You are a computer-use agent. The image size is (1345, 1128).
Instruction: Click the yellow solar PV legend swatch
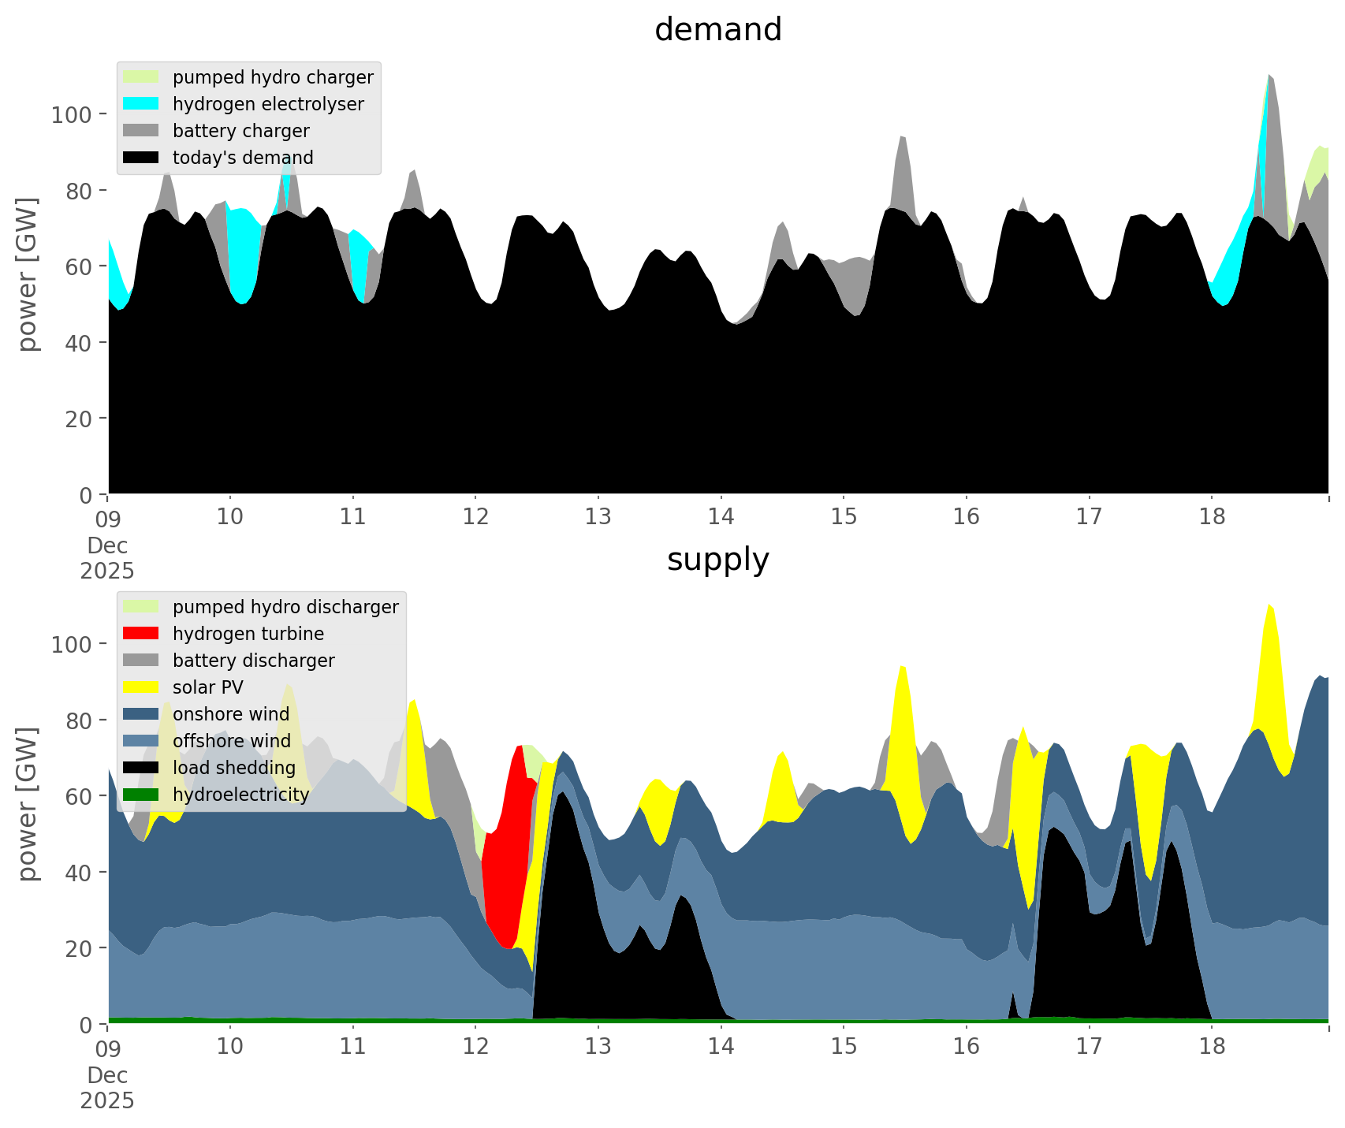coord(141,687)
